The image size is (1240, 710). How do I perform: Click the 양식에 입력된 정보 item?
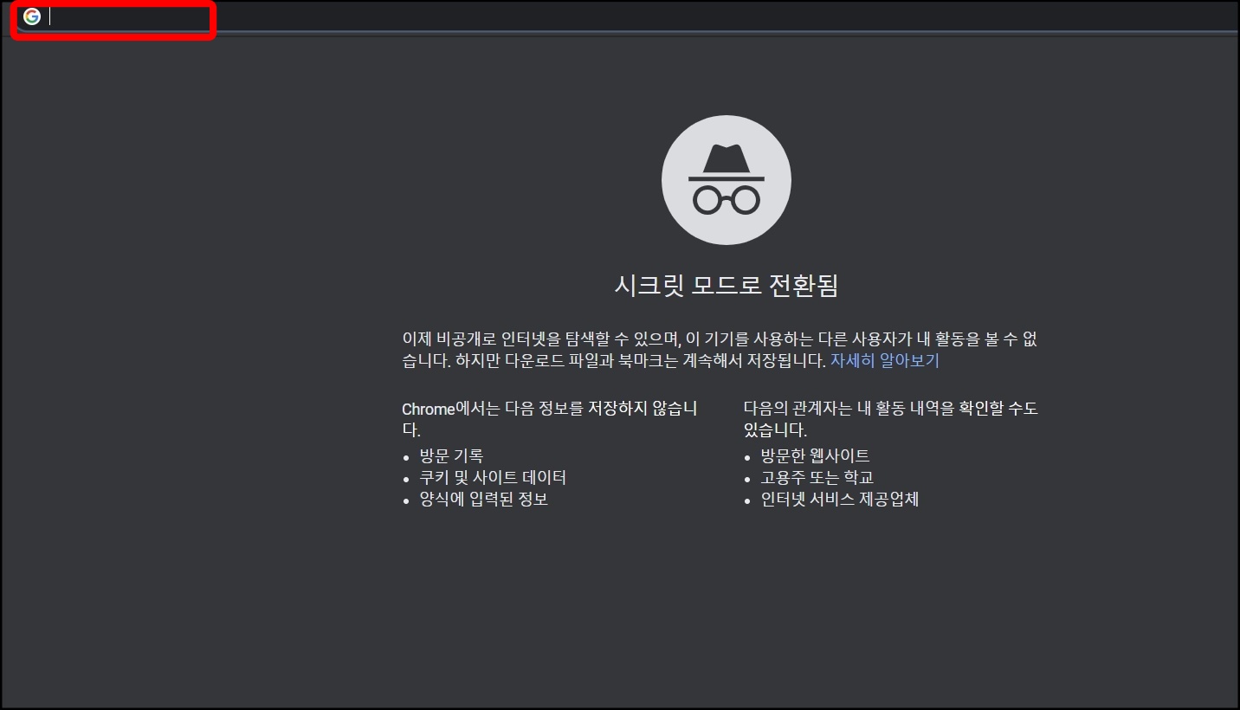pyautogui.click(x=483, y=500)
